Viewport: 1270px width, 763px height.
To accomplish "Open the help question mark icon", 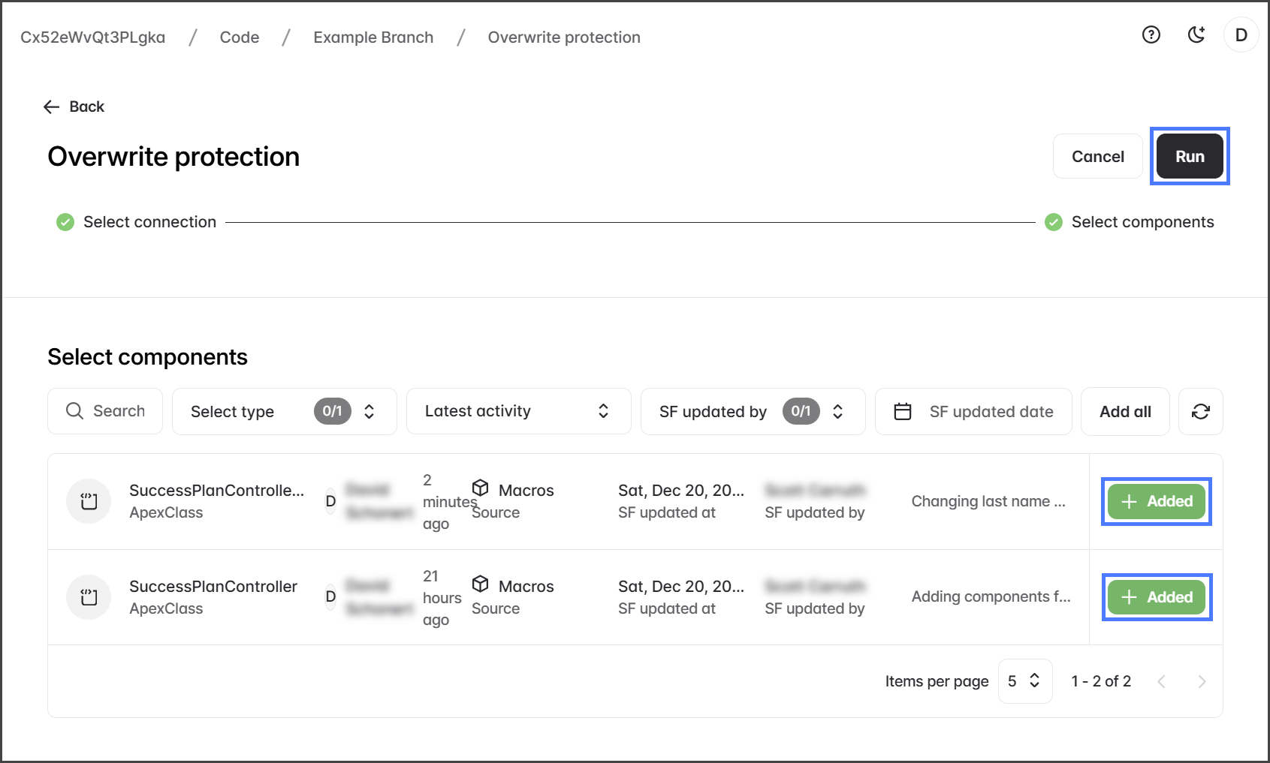I will click(1151, 35).
